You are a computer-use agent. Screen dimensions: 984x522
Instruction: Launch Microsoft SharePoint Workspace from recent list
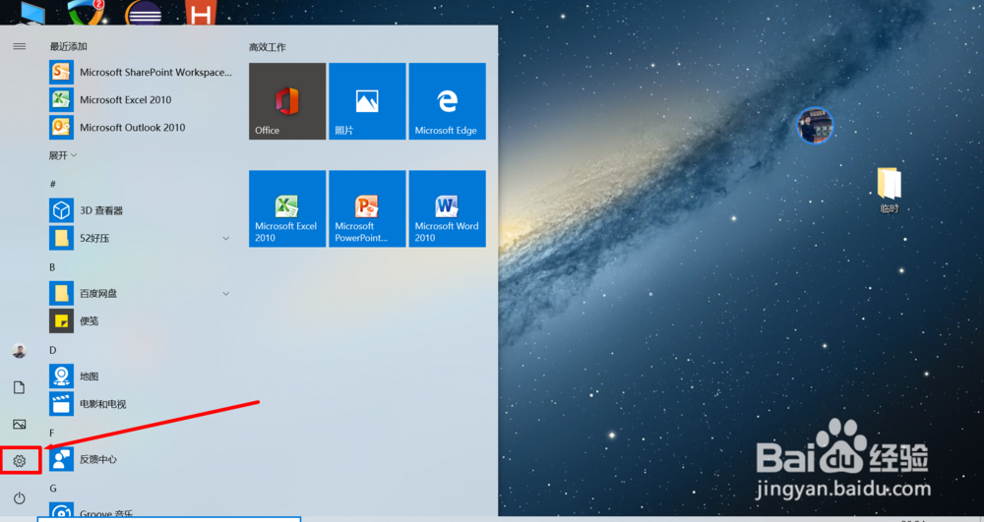click(x=141, y=72)
